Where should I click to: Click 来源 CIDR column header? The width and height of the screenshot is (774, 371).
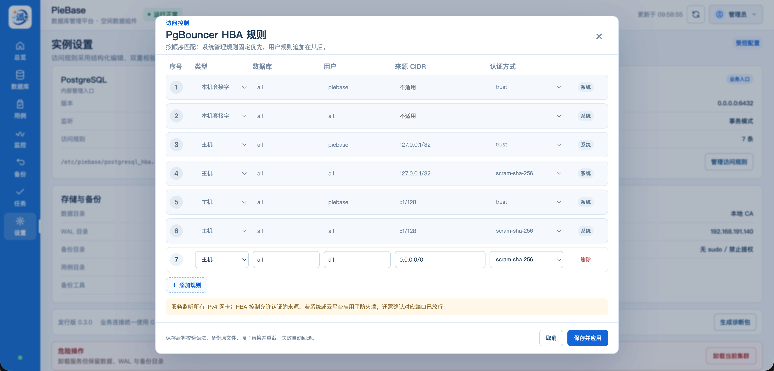pyautogui.click(x=410, y=67)
